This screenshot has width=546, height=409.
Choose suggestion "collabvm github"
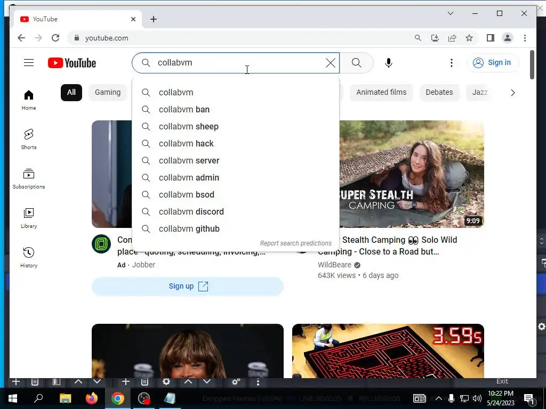point(235,229)
